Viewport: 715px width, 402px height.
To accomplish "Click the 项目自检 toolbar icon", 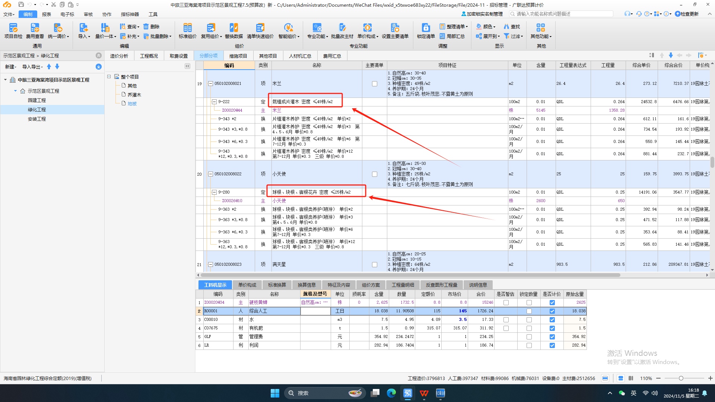I will click(x=13, y=31).
